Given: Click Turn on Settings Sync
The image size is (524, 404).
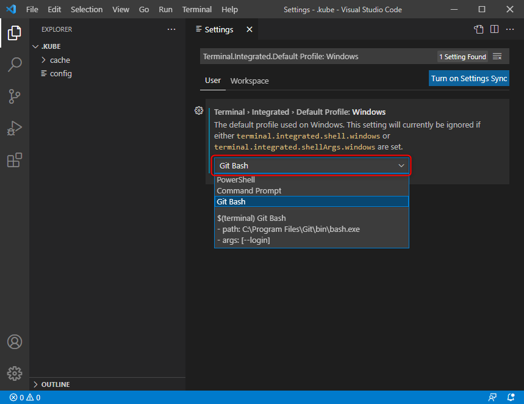Looking at the screenshot, I should coord(468,78).
